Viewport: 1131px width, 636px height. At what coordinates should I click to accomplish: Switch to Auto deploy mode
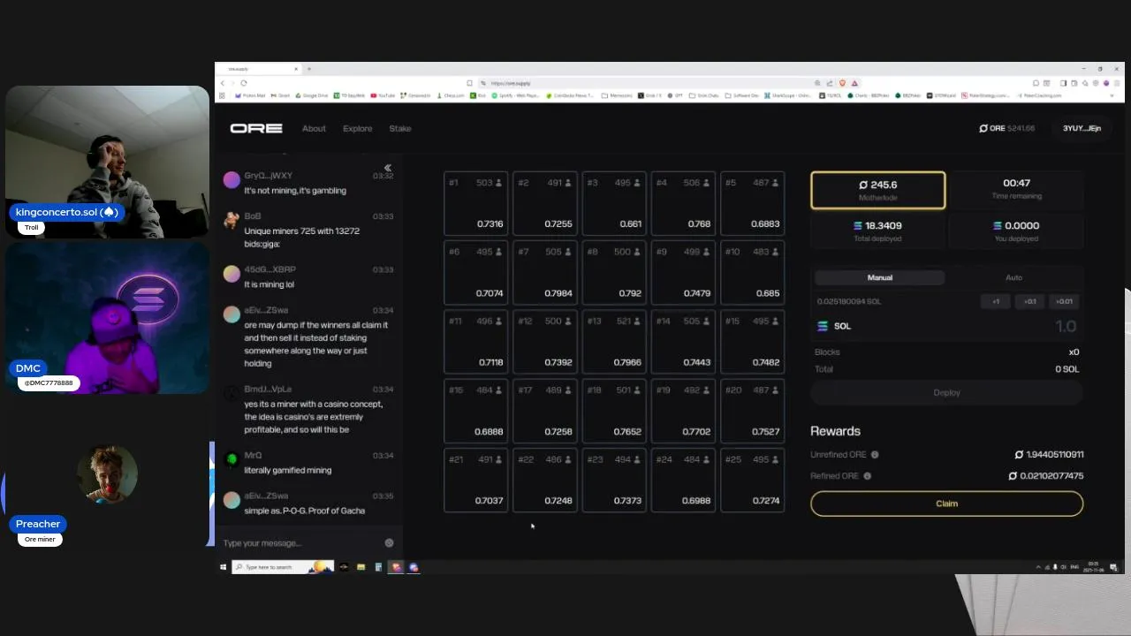(1013, 277)
